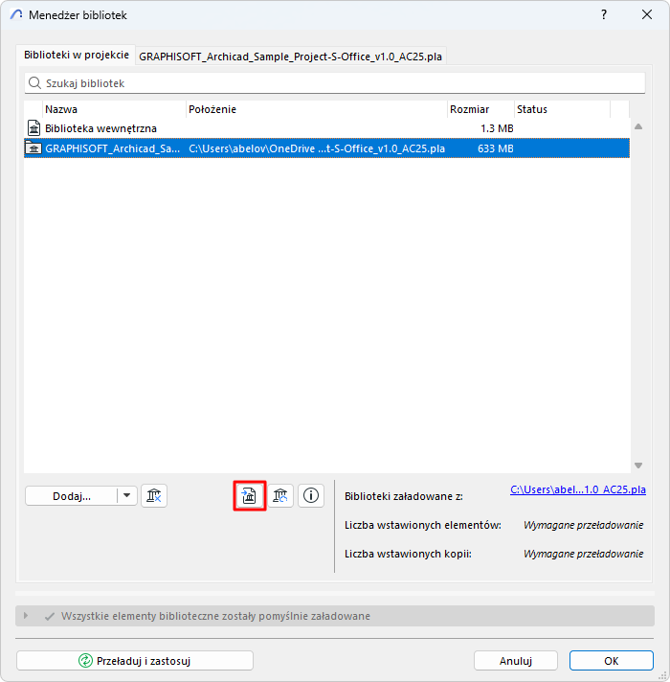Open the C:\Users\abel...1.0_AC25.pla link

(x=578, y=489)
